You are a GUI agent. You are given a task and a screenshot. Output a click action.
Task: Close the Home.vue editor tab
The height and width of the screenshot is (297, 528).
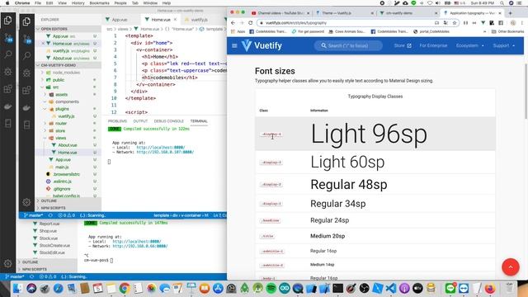[175, 20]
